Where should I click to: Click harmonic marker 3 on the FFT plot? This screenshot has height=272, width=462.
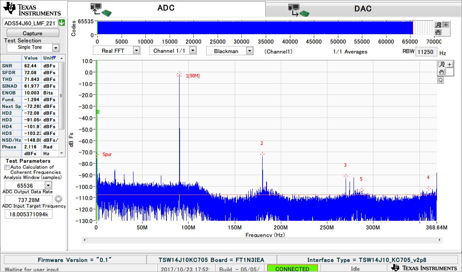(x=346, y=176)
